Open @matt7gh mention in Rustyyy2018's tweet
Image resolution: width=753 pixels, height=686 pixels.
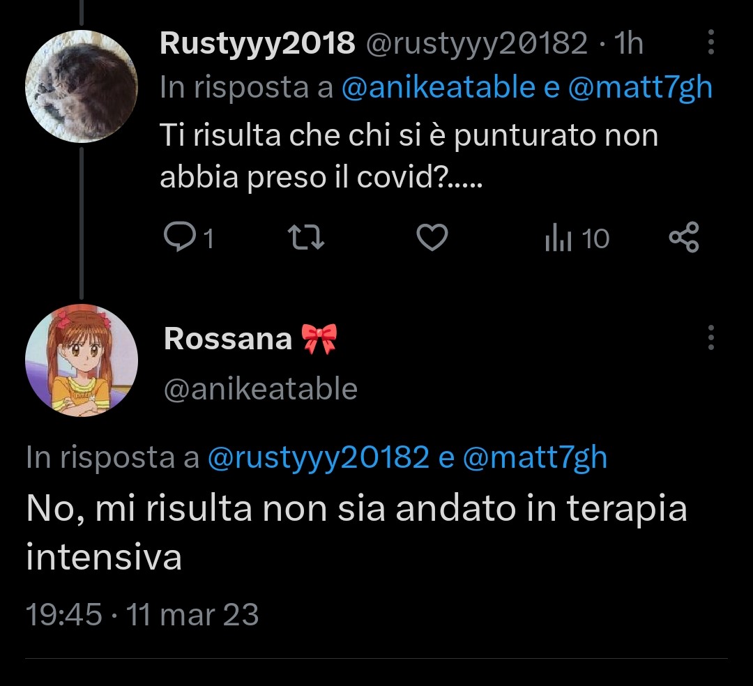[x=640, y=88]
